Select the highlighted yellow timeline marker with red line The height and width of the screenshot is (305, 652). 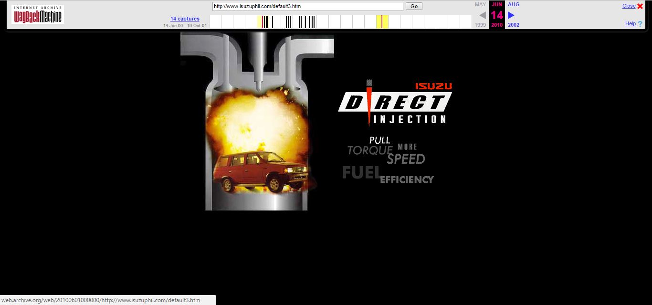(x=382, y=22)
